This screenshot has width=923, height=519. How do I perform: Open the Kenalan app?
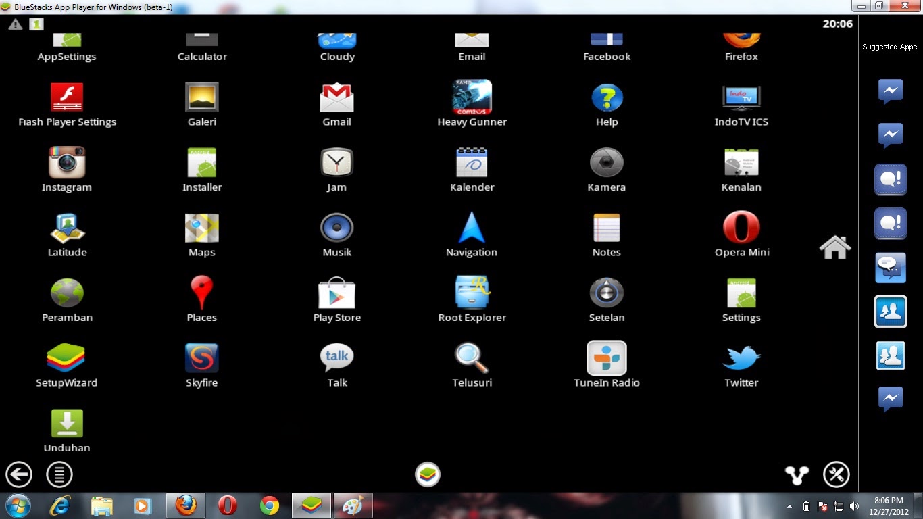tap(741, 162)
